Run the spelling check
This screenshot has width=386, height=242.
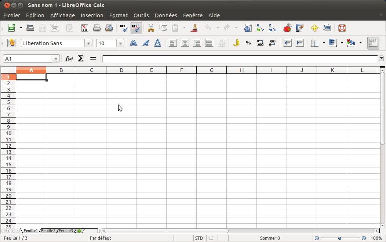coord(124,28)
